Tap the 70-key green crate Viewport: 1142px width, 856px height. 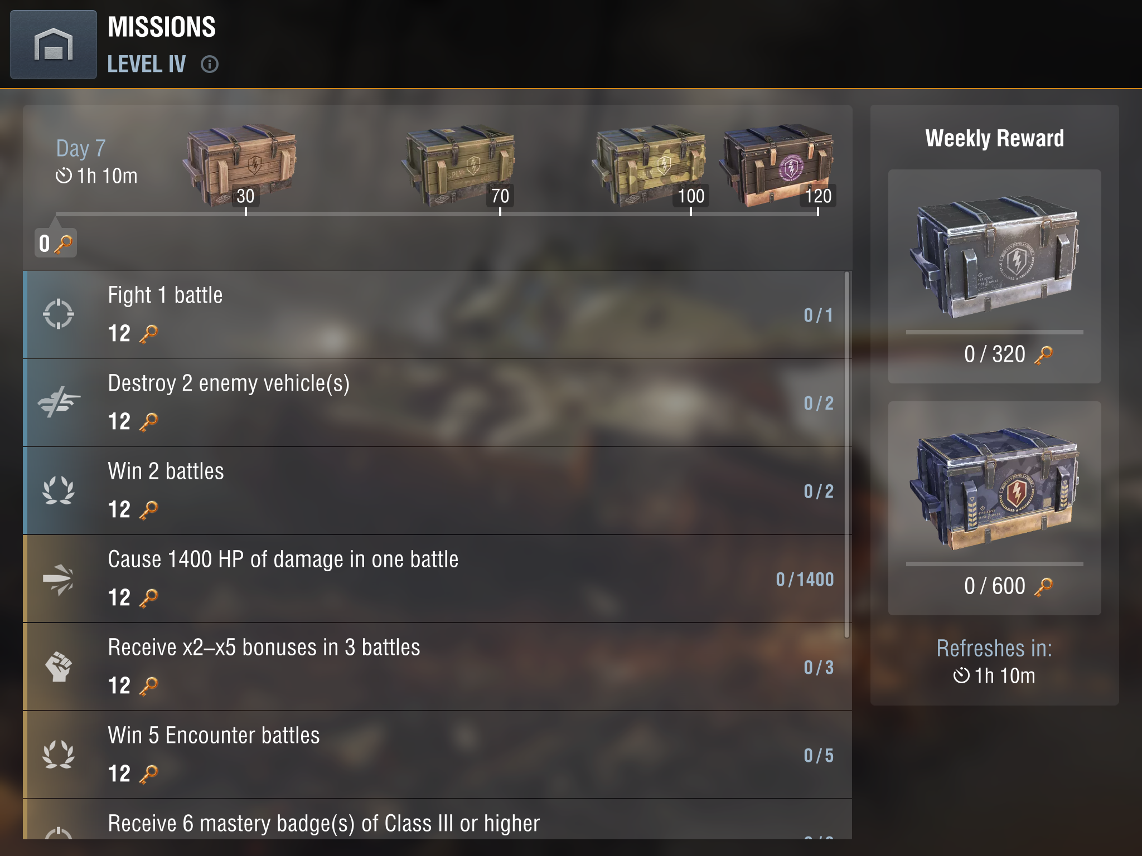458,165
